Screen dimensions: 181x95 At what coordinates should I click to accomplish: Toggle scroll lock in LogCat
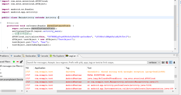(174, 62)
